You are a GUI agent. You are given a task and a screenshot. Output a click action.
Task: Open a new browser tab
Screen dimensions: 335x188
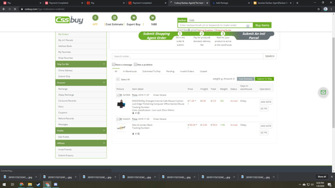tap(297, 3)
